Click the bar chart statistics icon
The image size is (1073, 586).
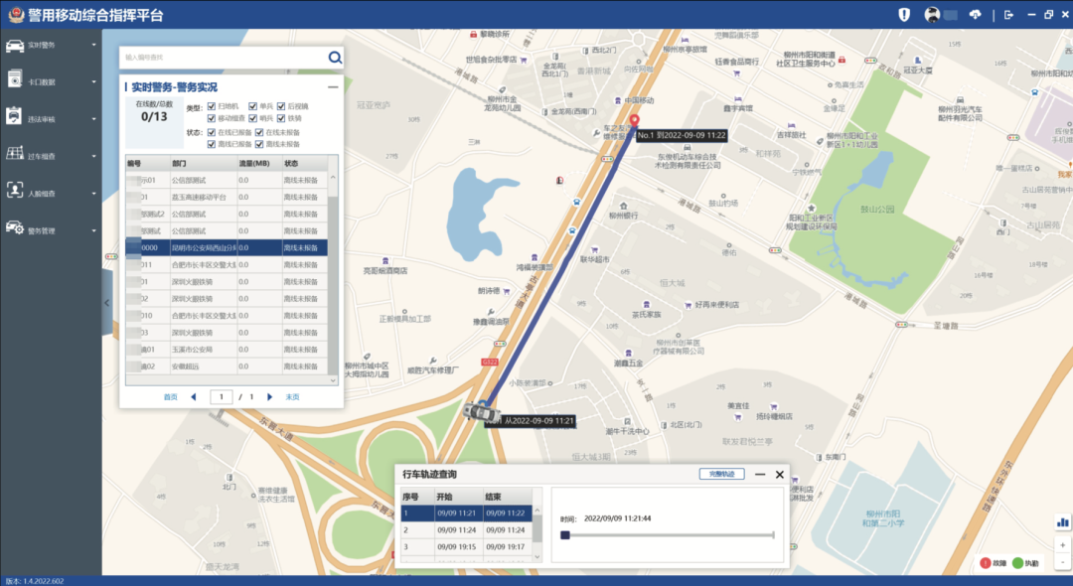tap(1063, 520)
